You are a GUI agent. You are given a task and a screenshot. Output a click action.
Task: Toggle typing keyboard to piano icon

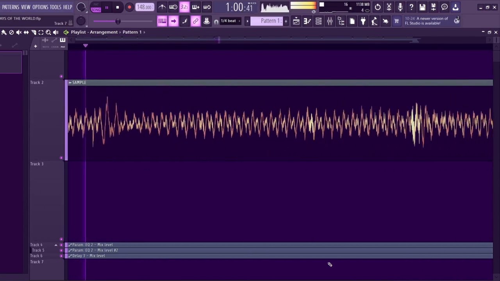162,21
